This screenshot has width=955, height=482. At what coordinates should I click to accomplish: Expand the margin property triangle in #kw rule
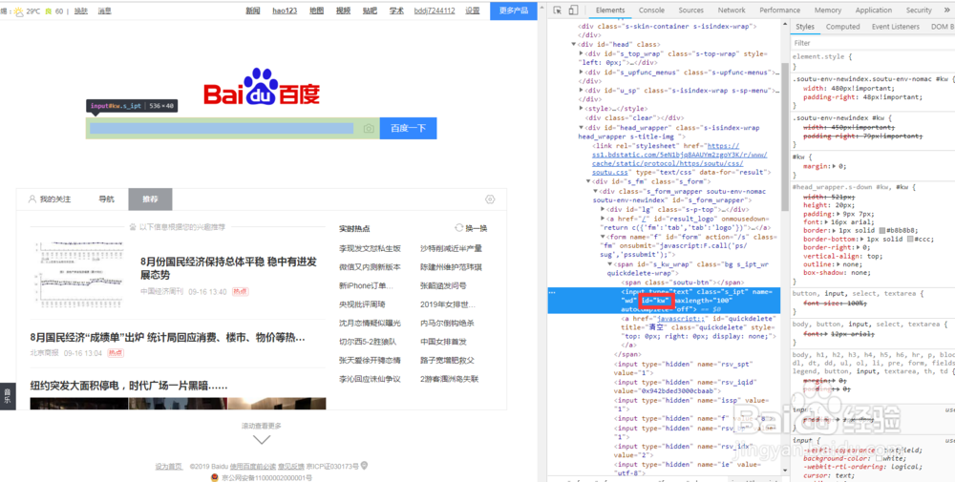pos(833,166)
